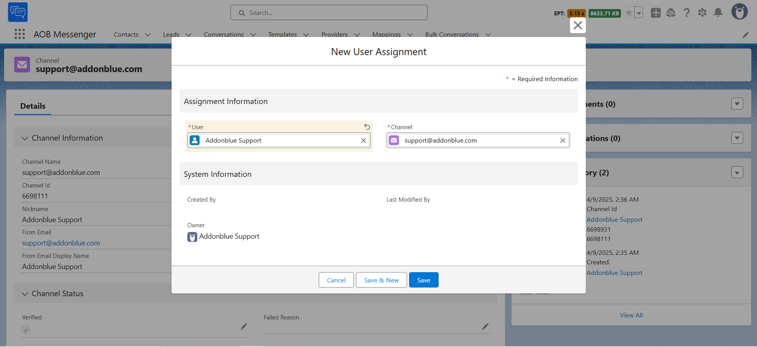The image size is (757, 347).
Task: Open the support@addonblue.com From Email link
Action: (x=61, y=243)
